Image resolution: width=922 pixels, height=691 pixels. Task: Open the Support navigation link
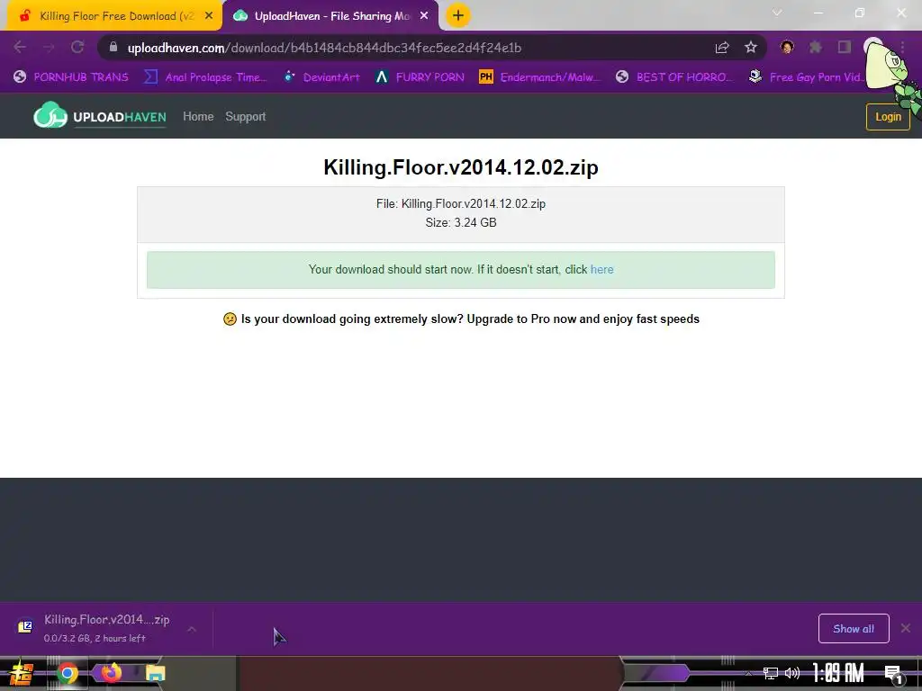tap(245, 116)
